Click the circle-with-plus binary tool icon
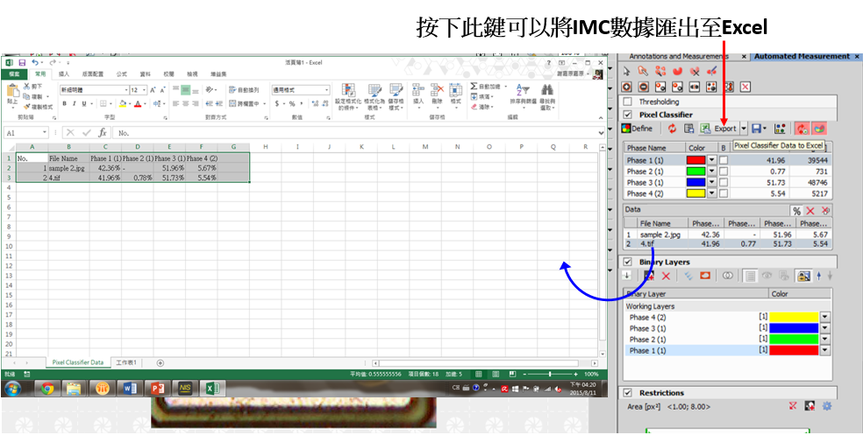 [x=626, y=87]
